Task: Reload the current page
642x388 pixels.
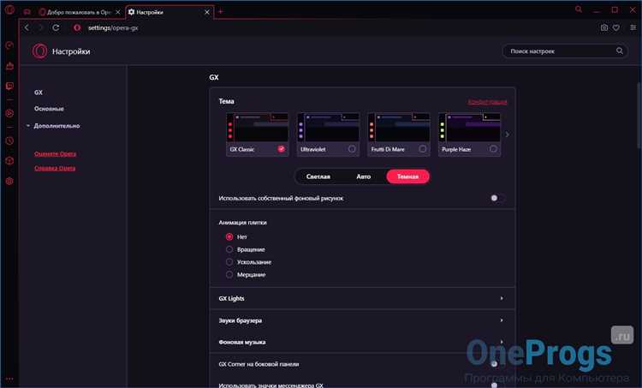Action: [56, 27]
